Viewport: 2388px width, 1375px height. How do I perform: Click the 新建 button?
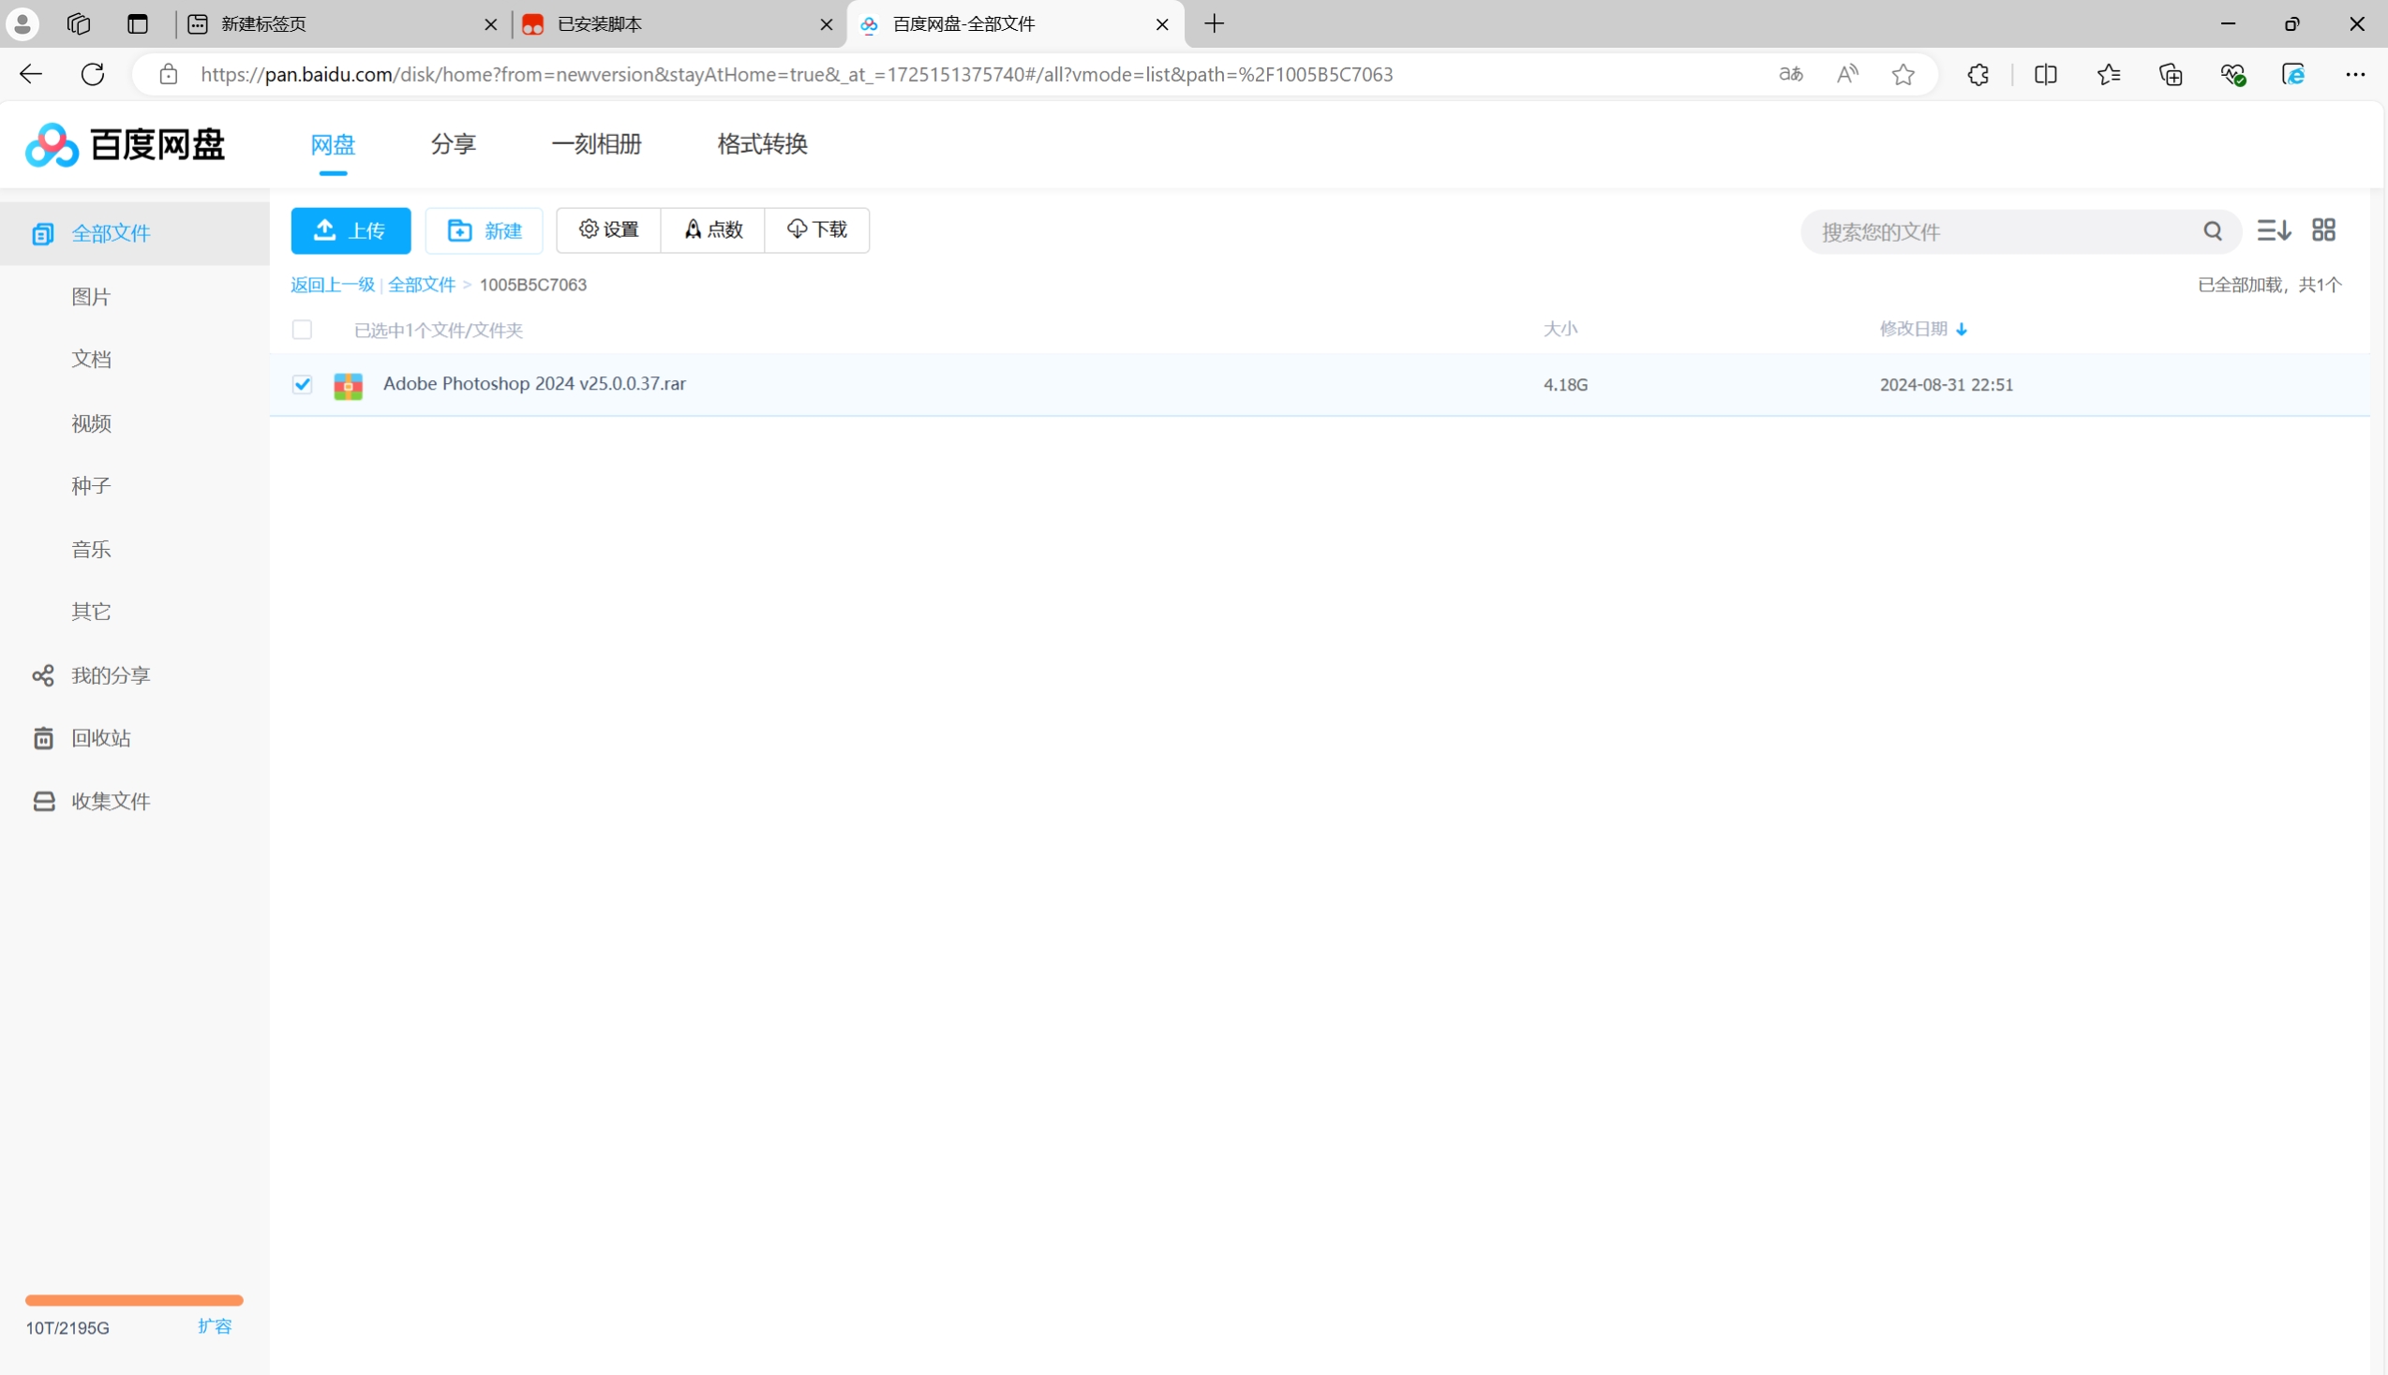484,230
